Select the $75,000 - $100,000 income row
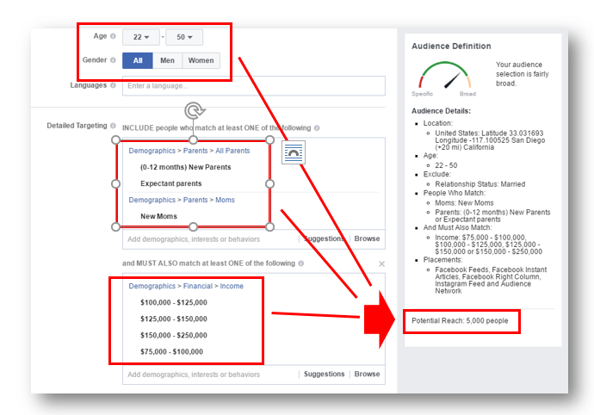The image size is (594, 415). click(x=171, y=351)
